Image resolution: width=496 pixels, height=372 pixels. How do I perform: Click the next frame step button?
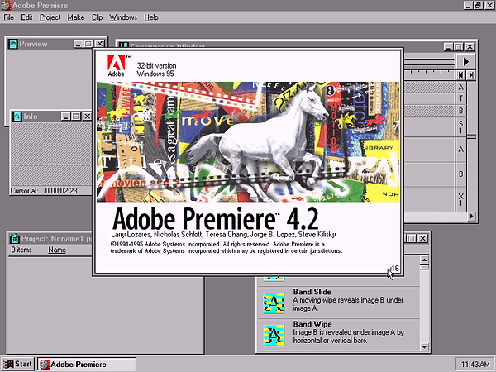click(471, 75)
